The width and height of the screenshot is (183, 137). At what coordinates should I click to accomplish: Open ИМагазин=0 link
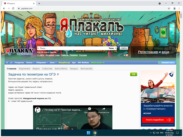tap(98, 62)
